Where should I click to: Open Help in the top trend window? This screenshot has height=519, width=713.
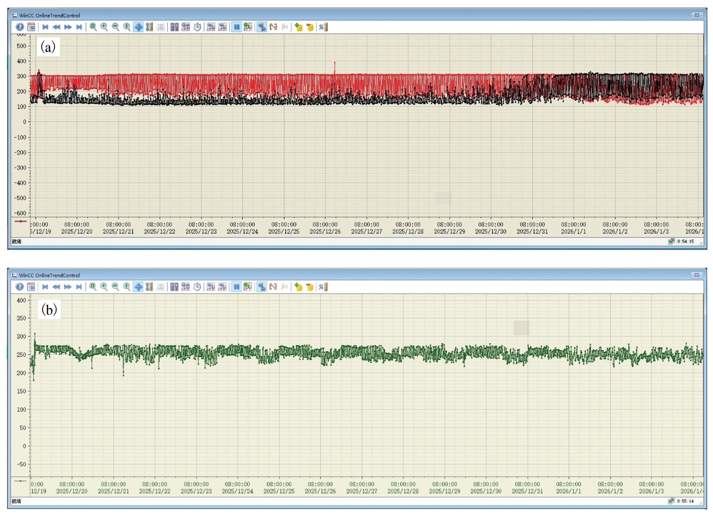pos(20,27)
